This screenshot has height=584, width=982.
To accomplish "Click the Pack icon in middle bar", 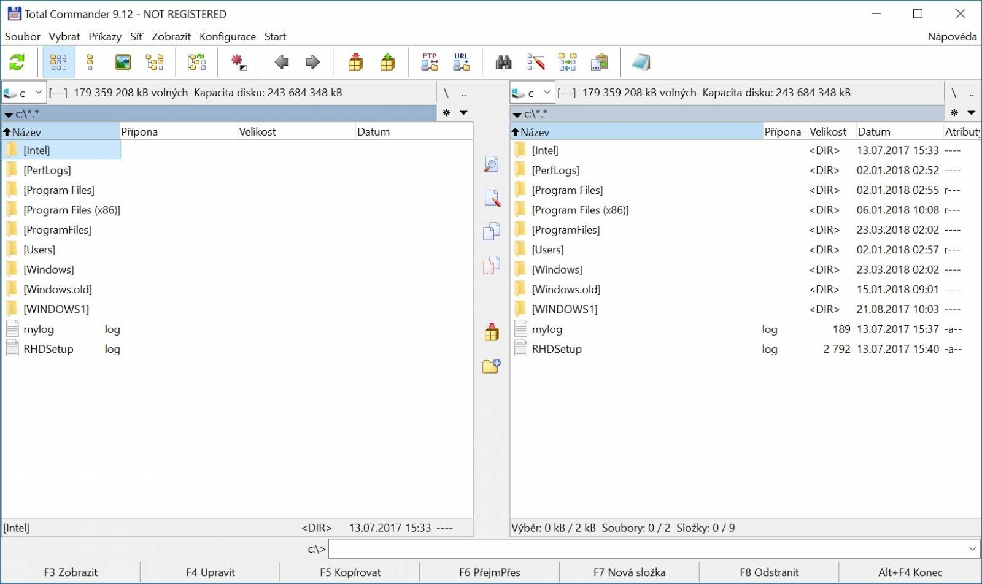I will click(x=492, y=332).
